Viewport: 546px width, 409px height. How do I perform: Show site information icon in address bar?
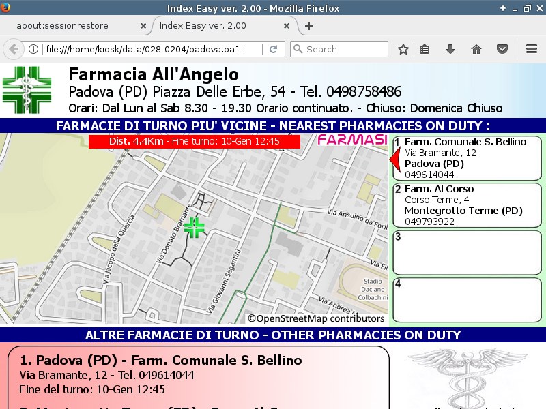tap(33, 49)
